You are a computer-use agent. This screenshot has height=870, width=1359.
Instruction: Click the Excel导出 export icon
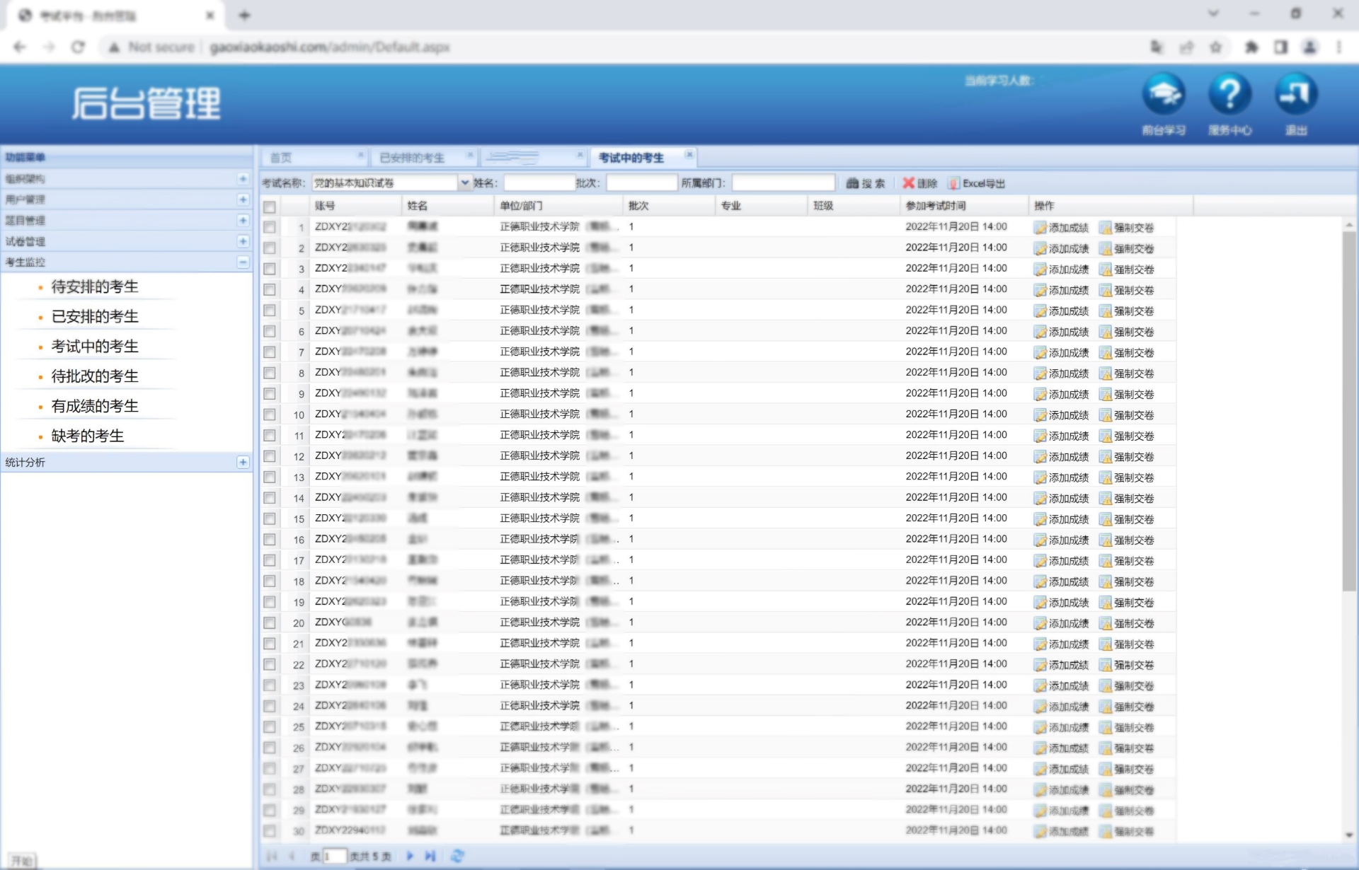954,183
